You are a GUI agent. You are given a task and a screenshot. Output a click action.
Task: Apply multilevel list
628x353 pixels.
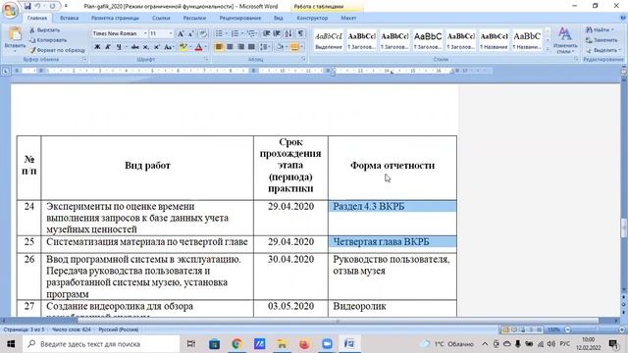coord(251,33)
